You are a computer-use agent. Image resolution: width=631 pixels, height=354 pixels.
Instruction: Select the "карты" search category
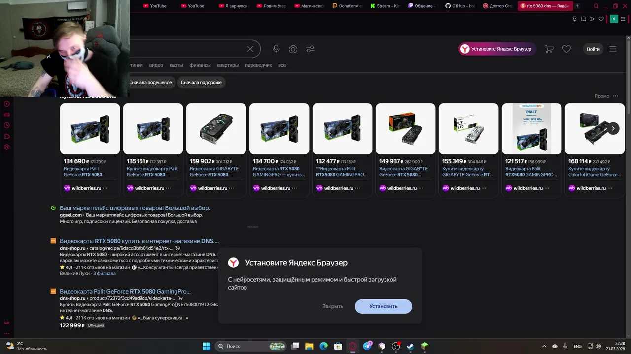click(176, 65)
